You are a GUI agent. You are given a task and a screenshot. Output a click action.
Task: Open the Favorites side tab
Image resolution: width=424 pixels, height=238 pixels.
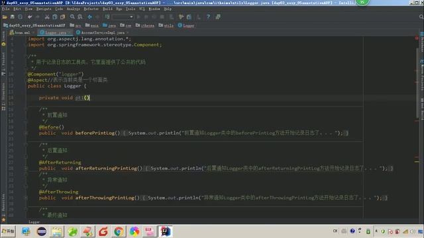pyautogui.click(x=3, y=207)
